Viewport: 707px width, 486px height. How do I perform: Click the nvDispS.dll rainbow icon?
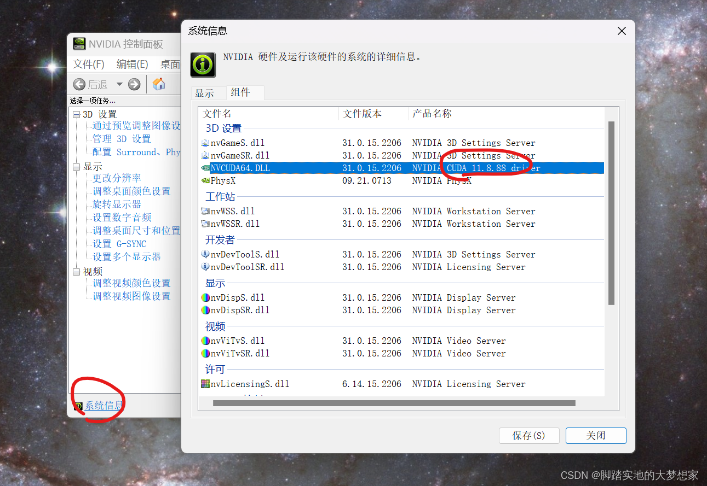205,297
